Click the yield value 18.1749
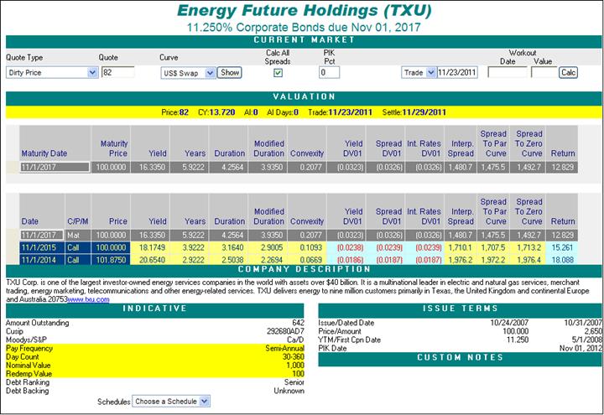 pyautogui.click(x=152, y=247)
